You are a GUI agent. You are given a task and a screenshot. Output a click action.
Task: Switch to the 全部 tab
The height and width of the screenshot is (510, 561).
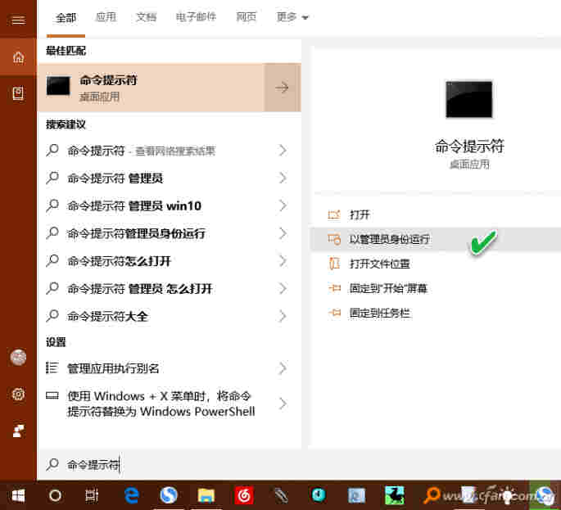click(66, 17)
